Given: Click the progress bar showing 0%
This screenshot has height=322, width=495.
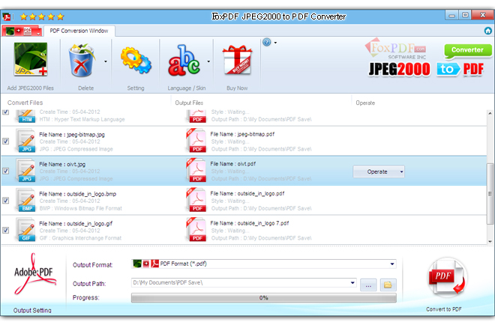Looking at the screenshot, I should coord(263,298).
